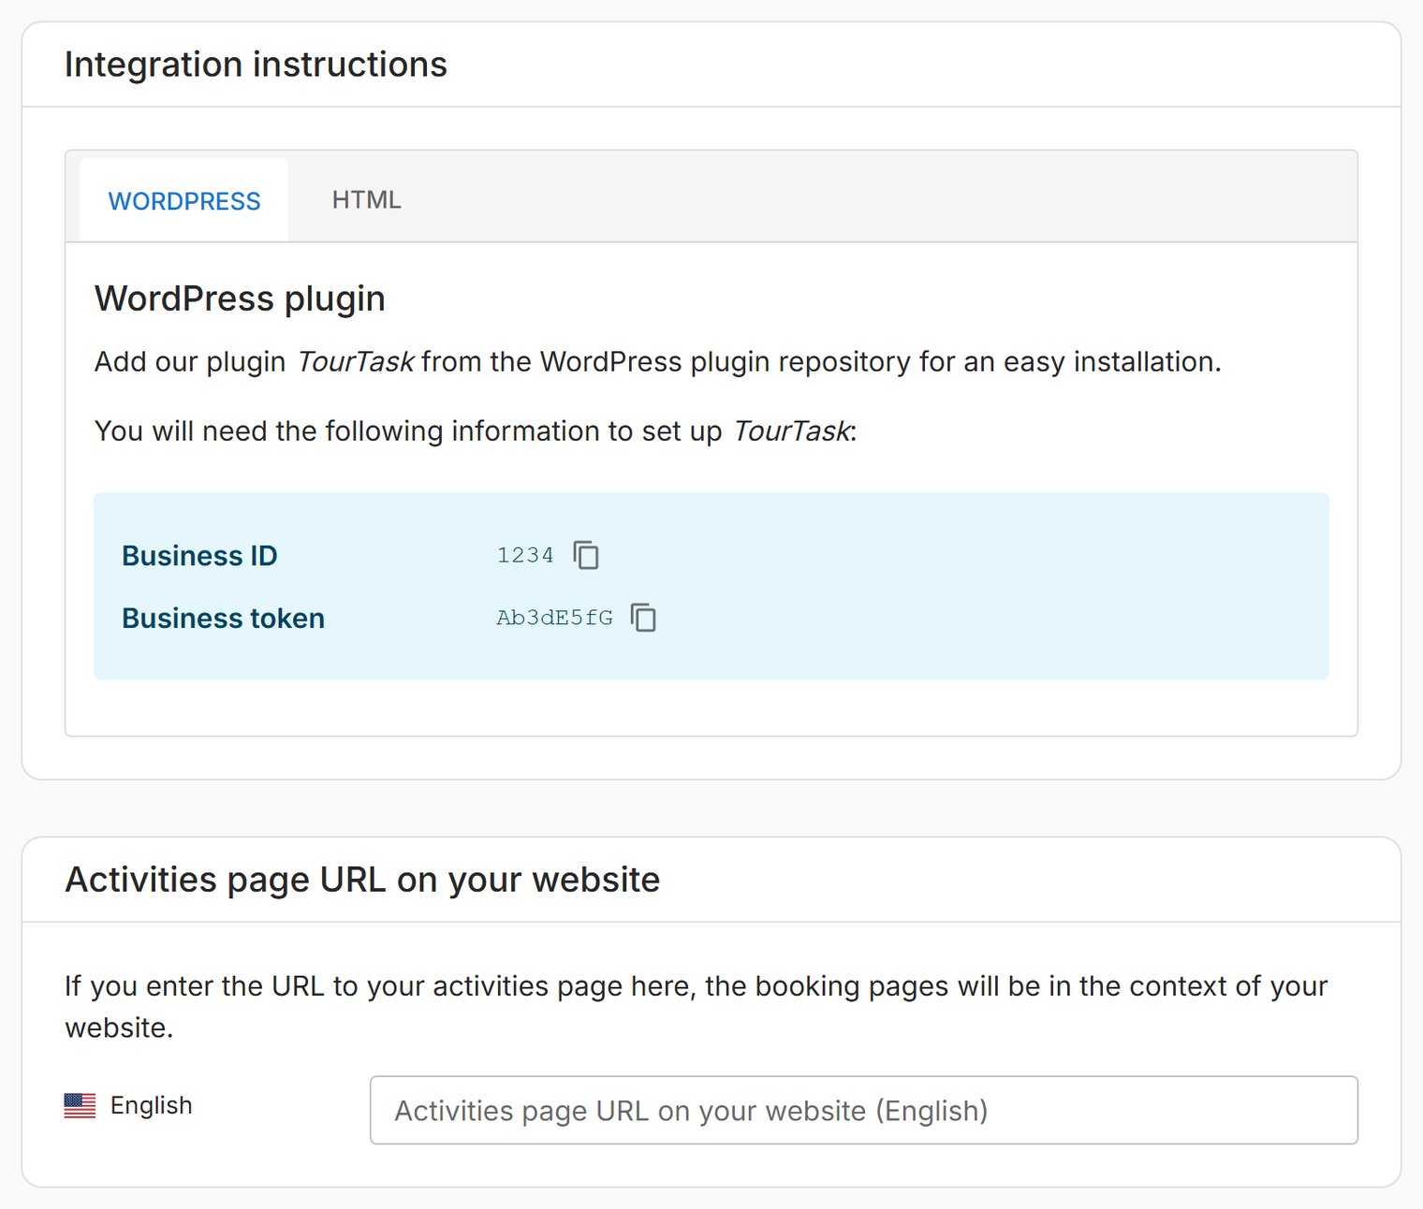Click the US flag icon beside English
The image size is (1423, 1209).
[x=80, y=1105]
